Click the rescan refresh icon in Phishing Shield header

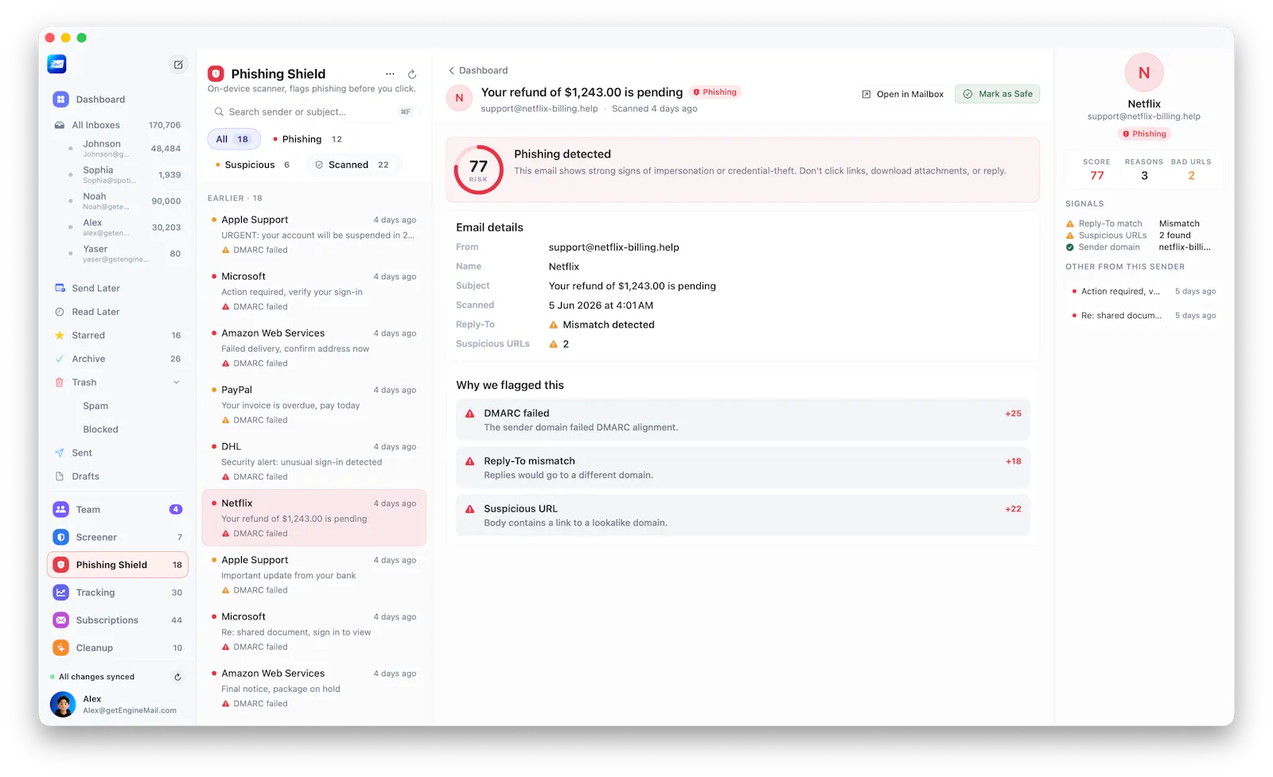coord(412,74)
